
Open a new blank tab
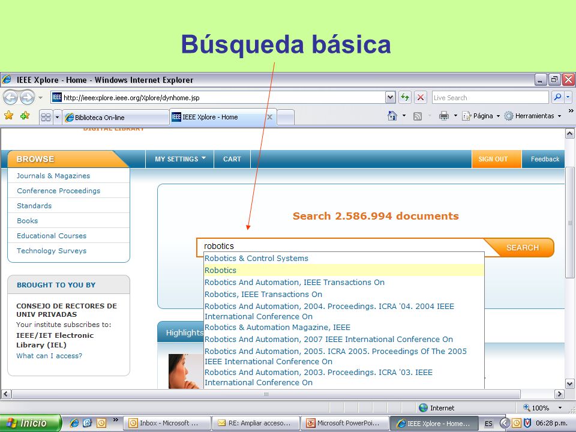[x=286, y=117]
